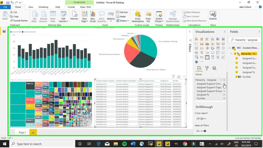Image resolution: width=263 pixels, height=148 pixels.
Task: Click the Publish button
Action: click(213, 15)
